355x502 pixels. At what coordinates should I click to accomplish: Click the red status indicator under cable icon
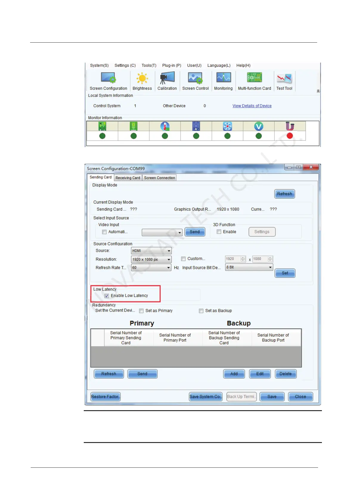point(290,136)
